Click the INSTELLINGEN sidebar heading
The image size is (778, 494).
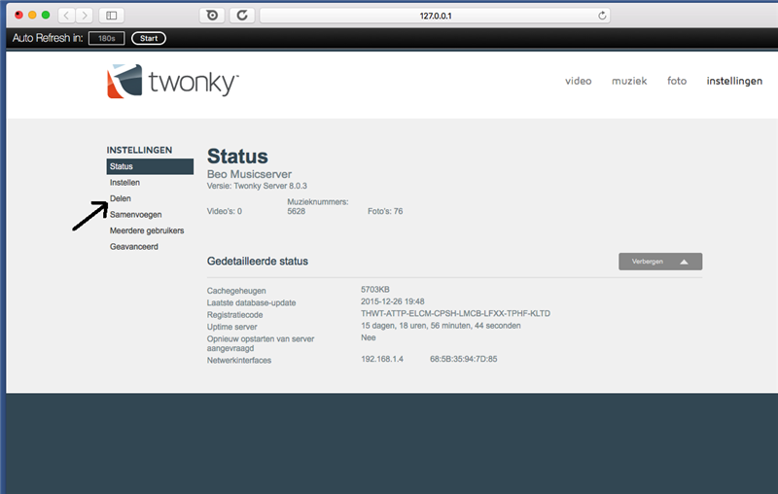tap(139, 150)
